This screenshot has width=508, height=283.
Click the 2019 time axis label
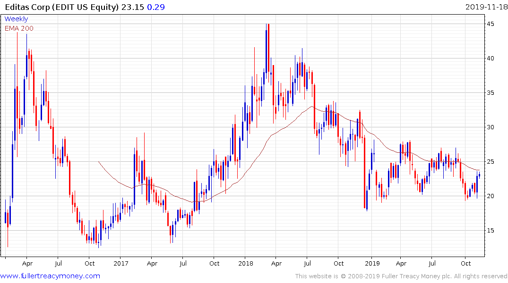click(372, 263)
